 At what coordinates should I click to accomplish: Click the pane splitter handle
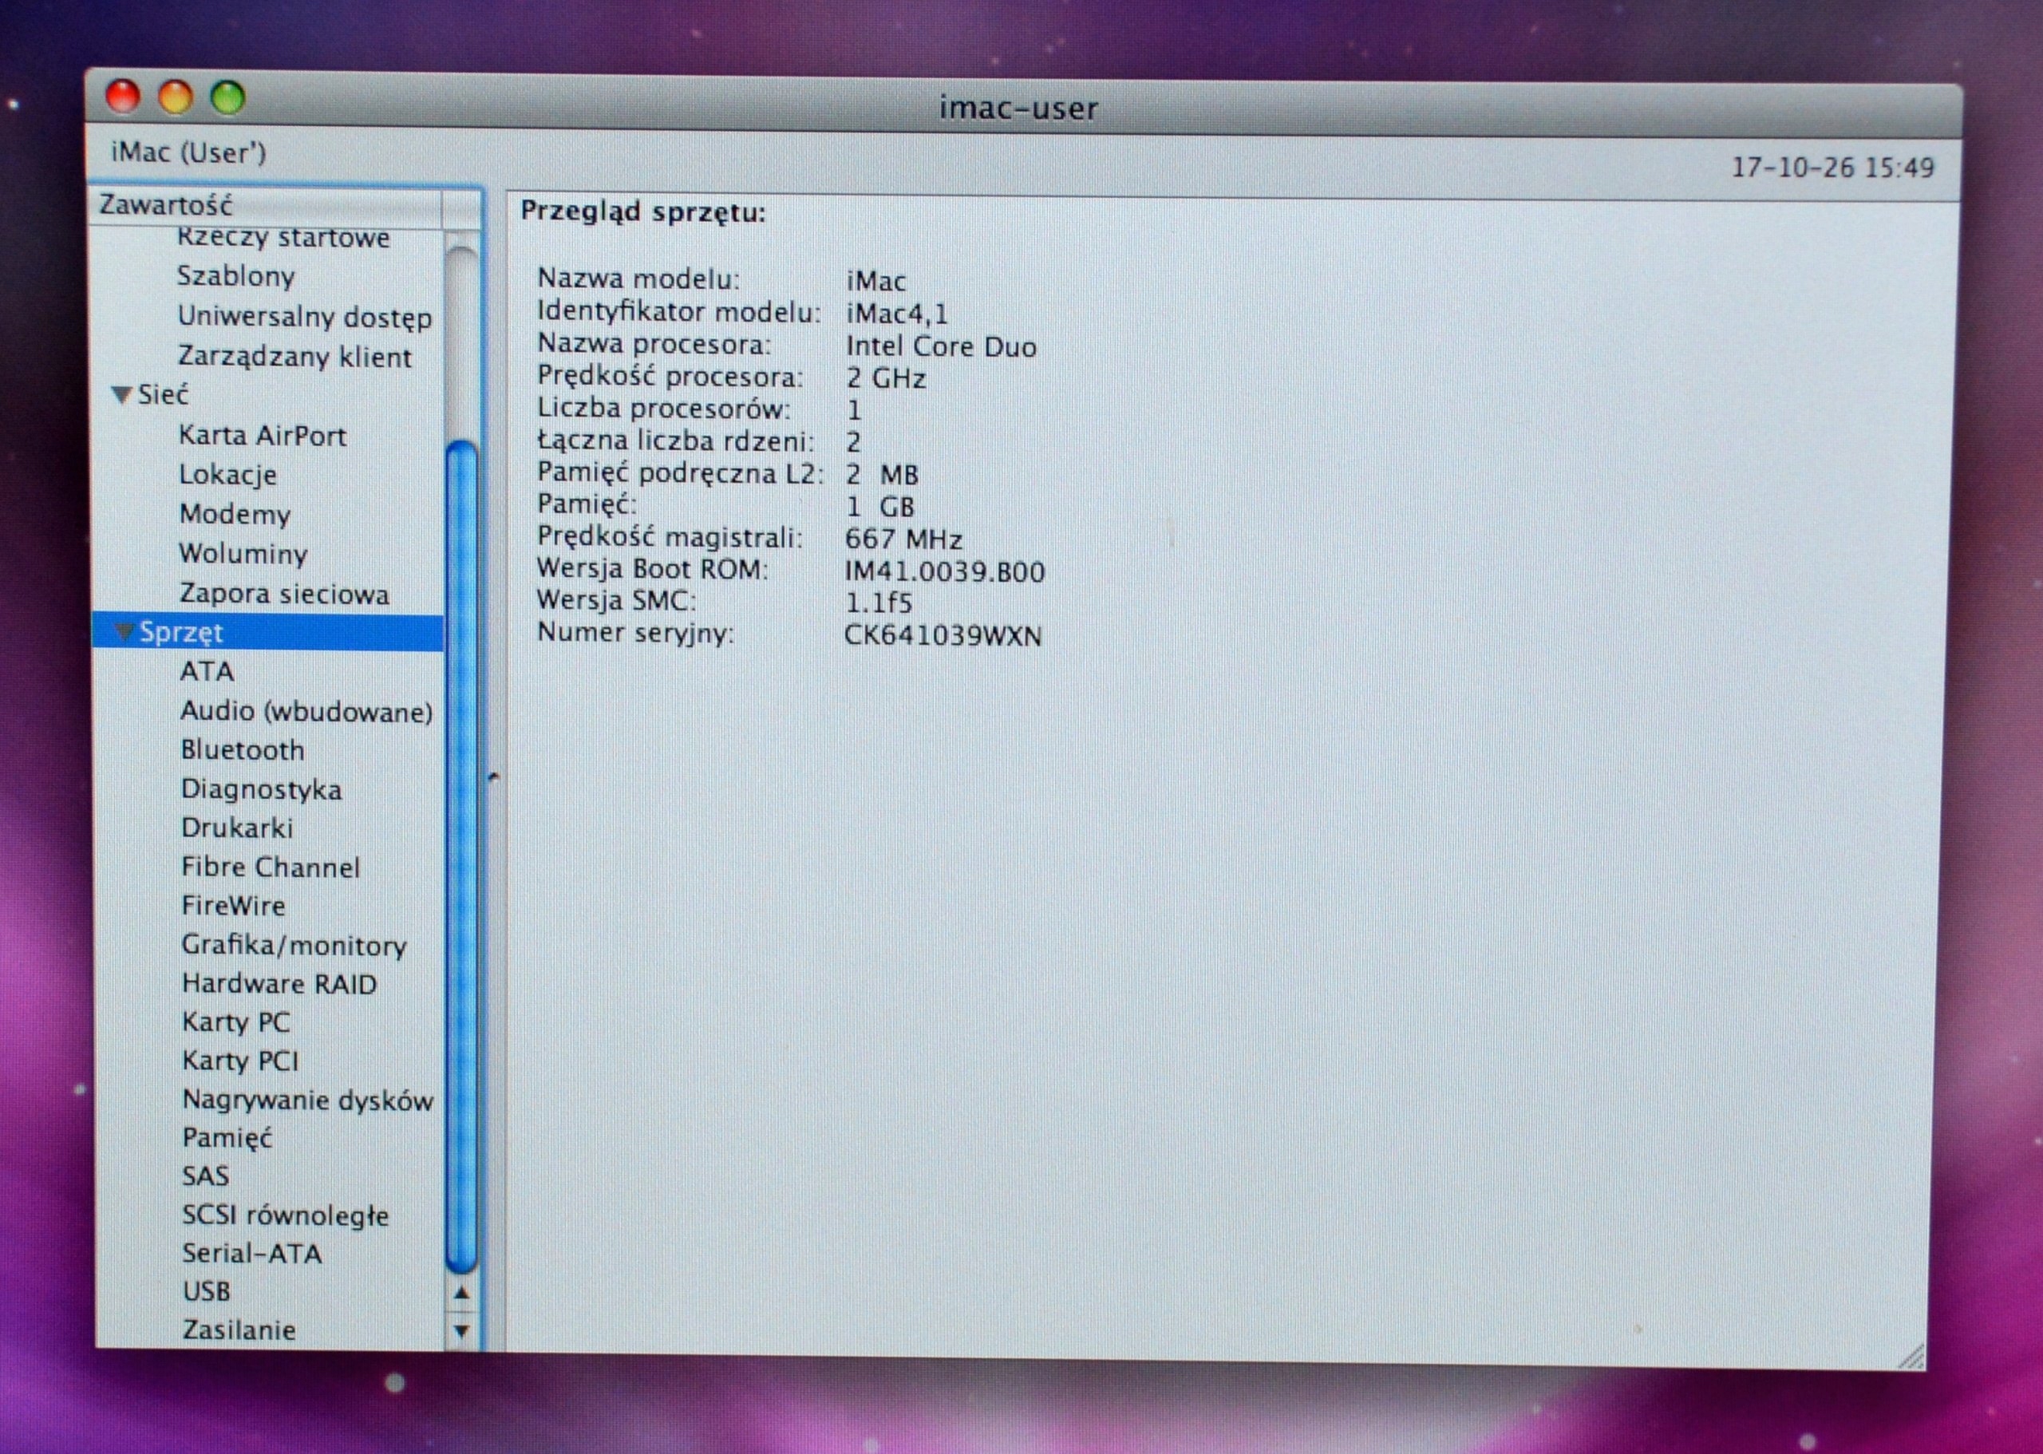click(493, 777)
